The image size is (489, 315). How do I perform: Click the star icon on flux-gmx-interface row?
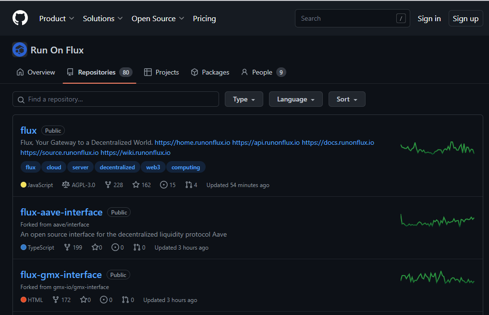(x=83, y=300)
